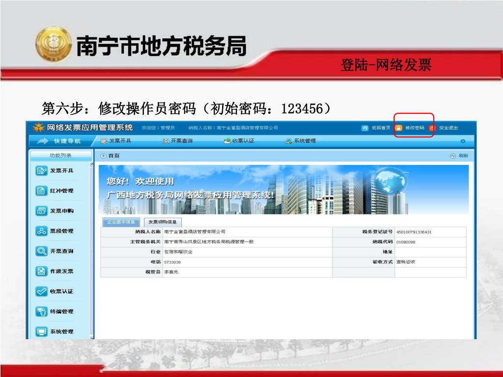Click the 首页 breadcrumb text
This screenshot has width=503, height=377.
114,156
